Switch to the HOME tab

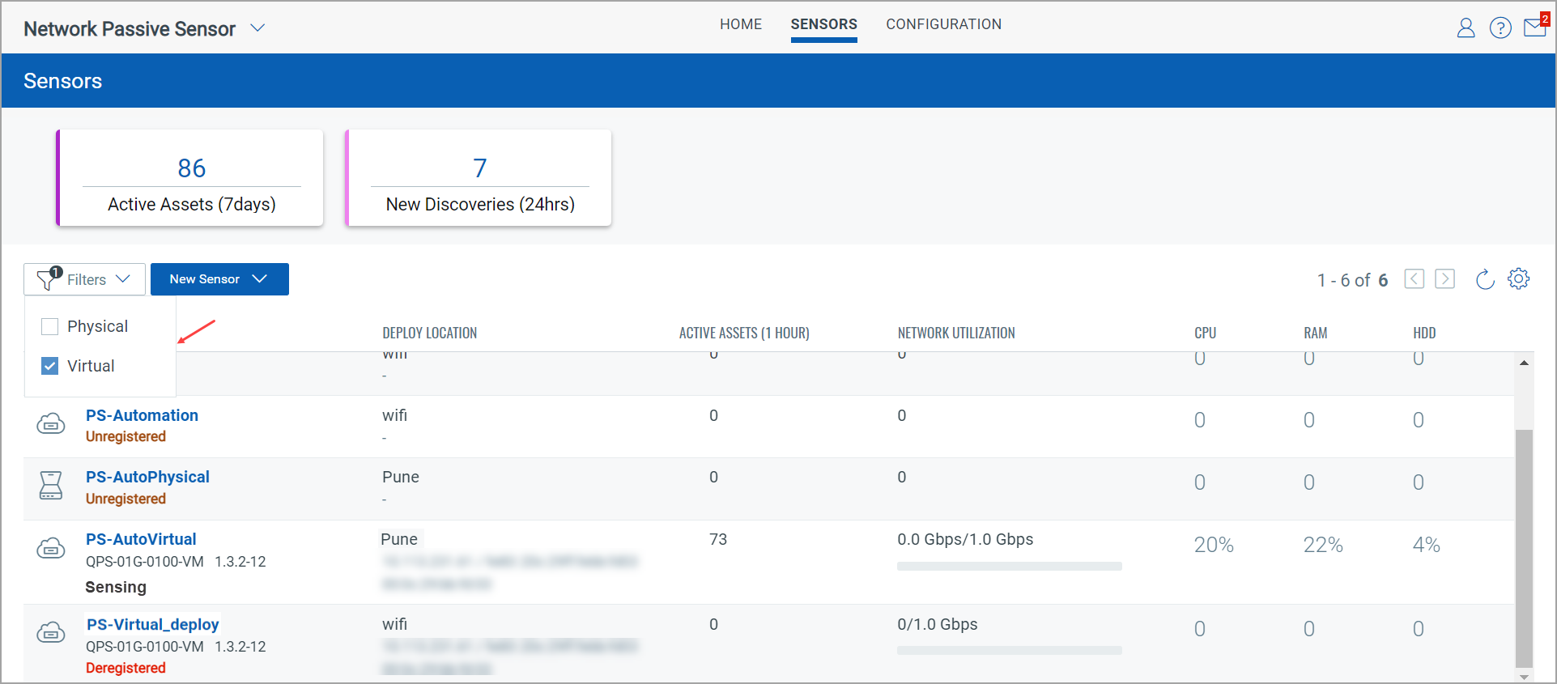(x=741, y=24)
